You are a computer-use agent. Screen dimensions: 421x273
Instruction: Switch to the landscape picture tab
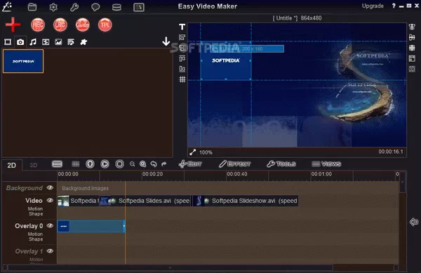click(x=58, y=42)
